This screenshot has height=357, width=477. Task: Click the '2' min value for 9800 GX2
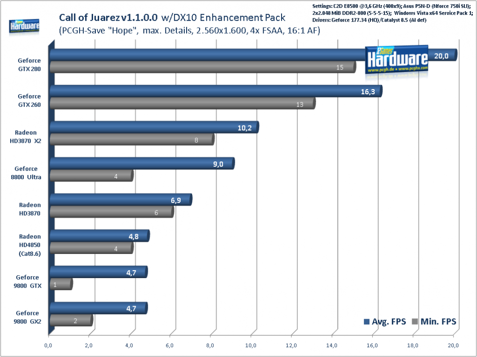75,321
